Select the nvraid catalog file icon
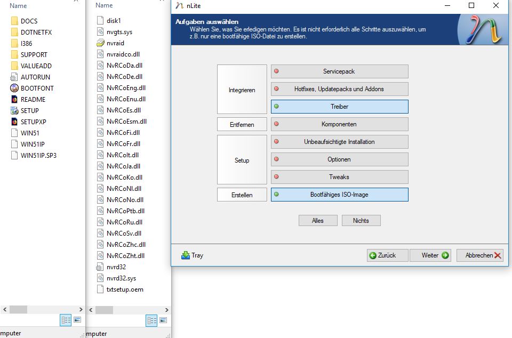This screenshot has width=512, height=338. pyautogui.click(x=100, y=43)
